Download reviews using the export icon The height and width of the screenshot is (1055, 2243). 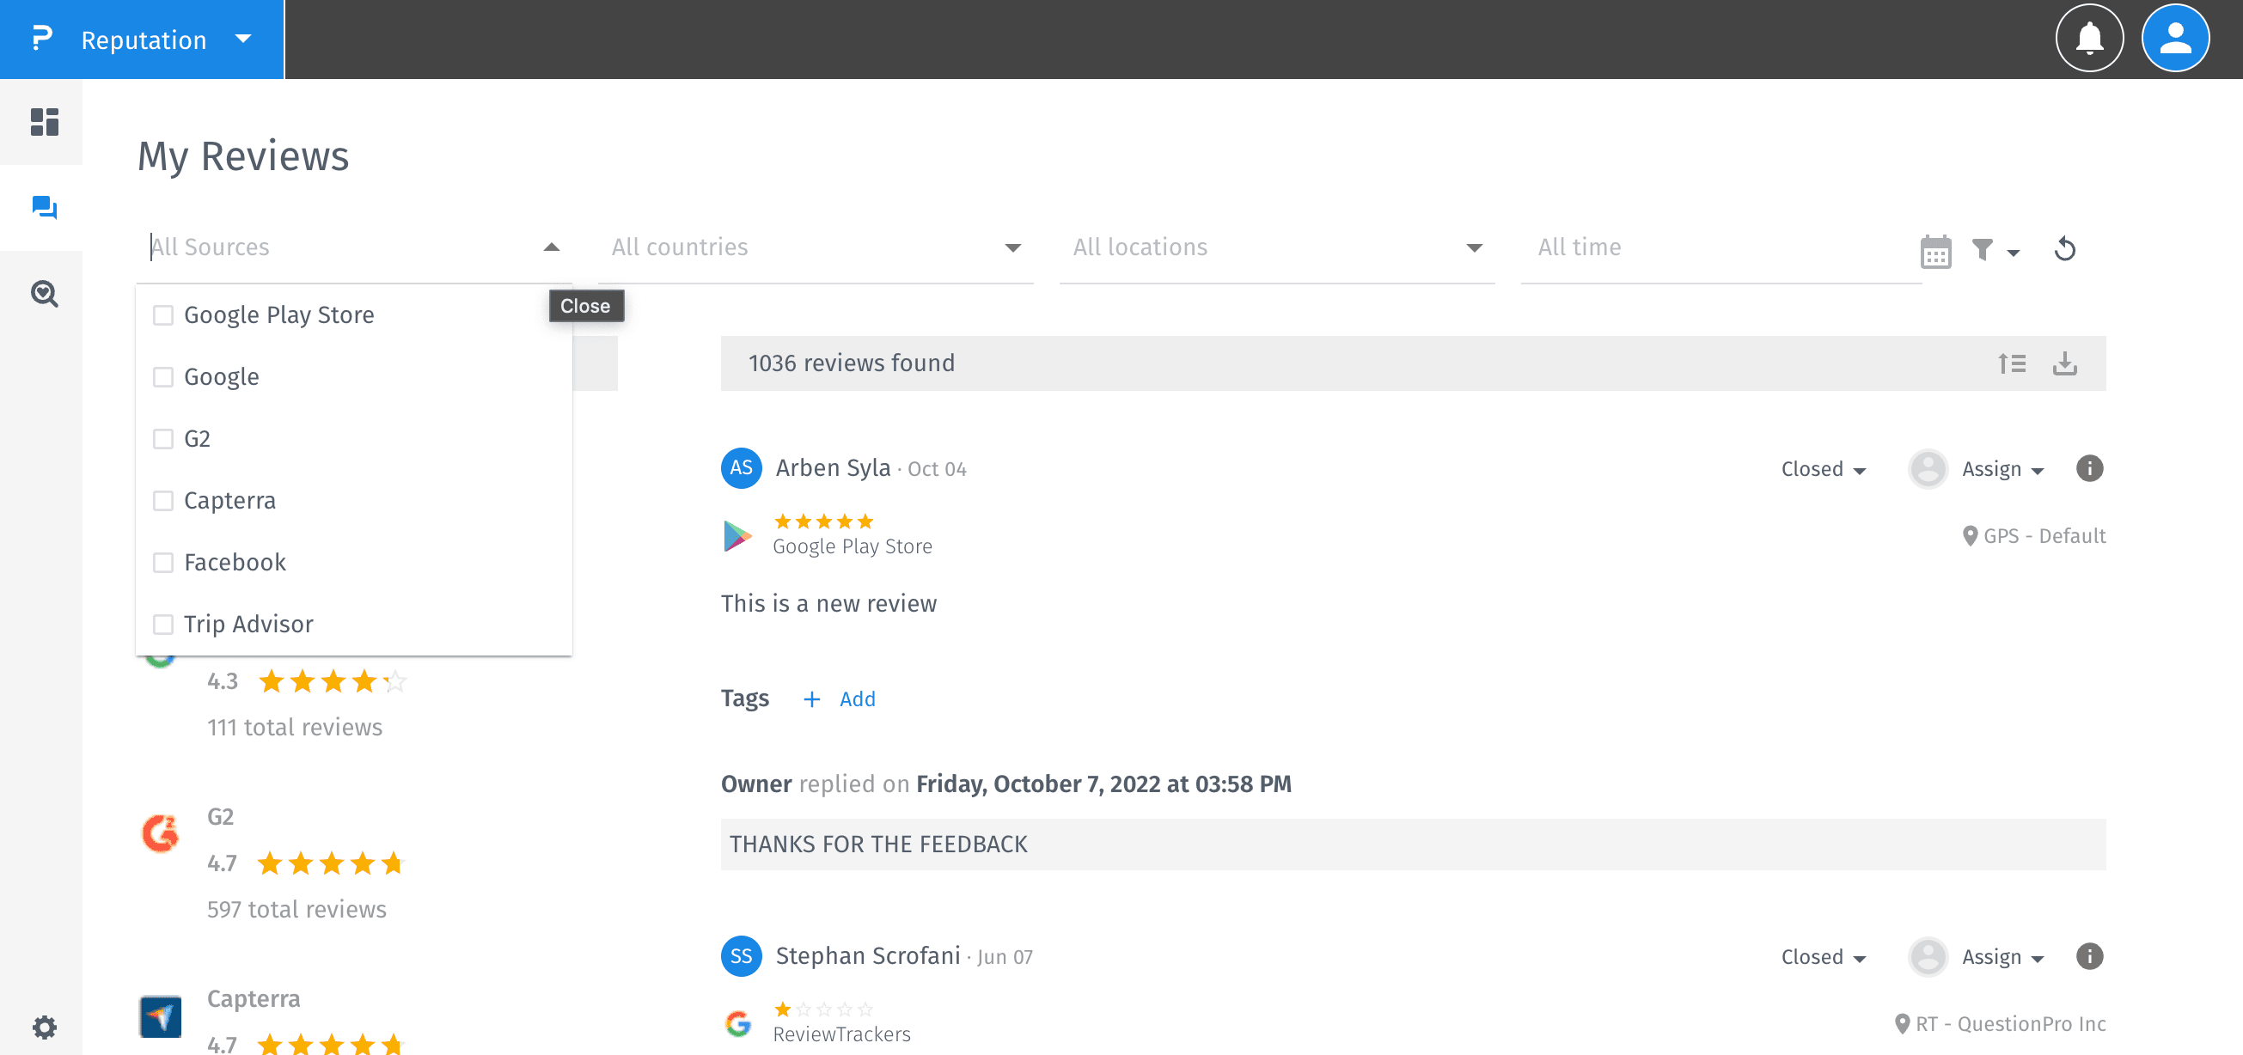(2064, 363)
